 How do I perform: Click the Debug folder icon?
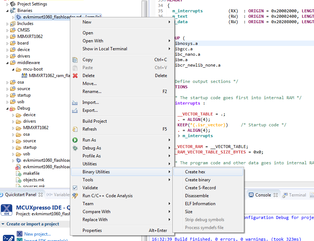(13, 109)
